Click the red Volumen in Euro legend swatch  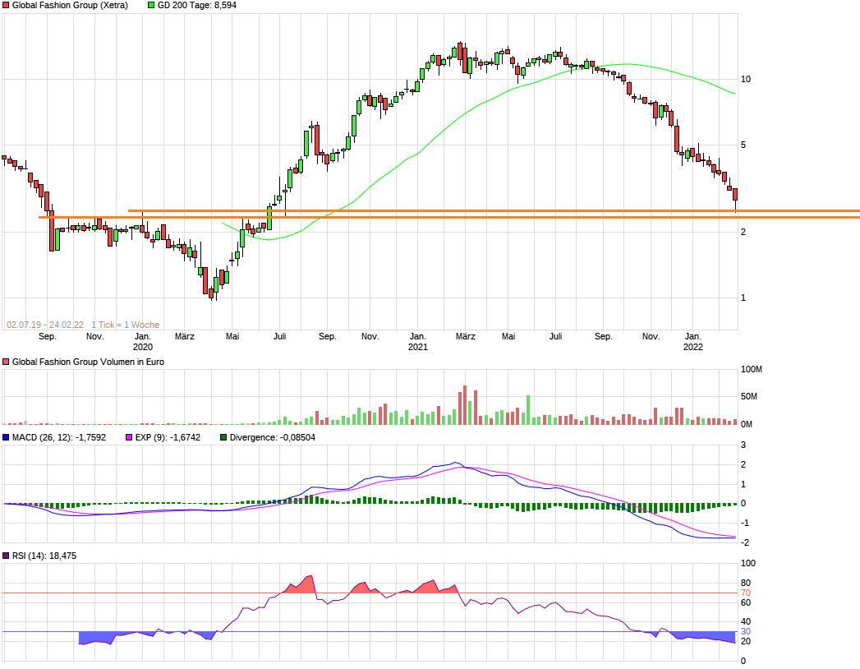pos(6,362)
